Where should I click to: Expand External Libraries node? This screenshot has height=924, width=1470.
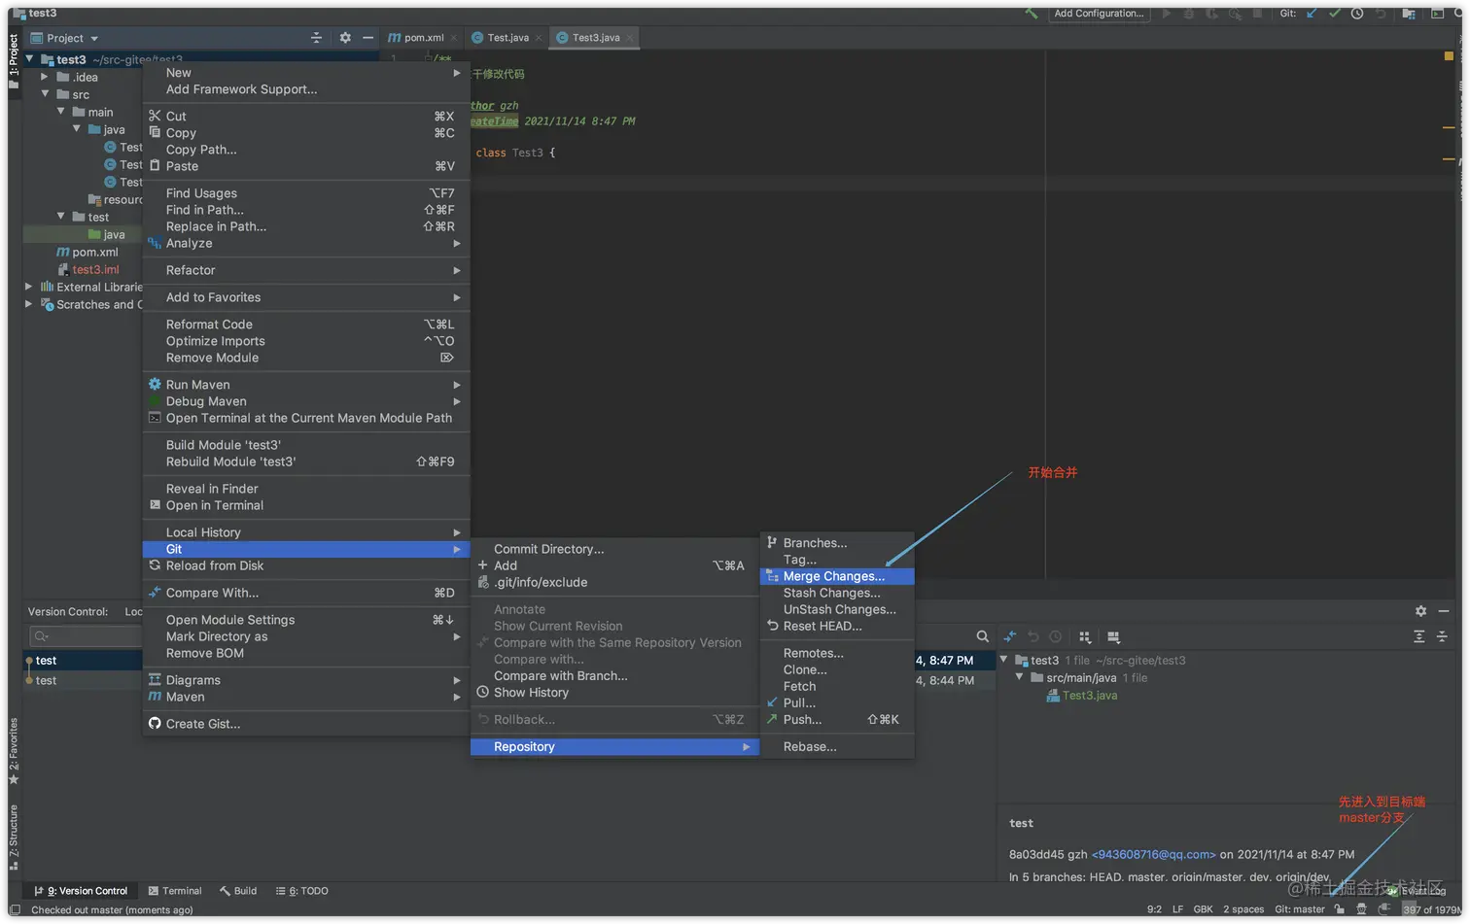[29, 287]
